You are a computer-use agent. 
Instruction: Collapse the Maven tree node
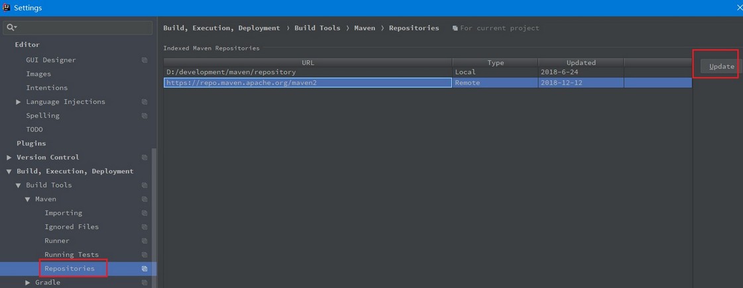(27, 199)
